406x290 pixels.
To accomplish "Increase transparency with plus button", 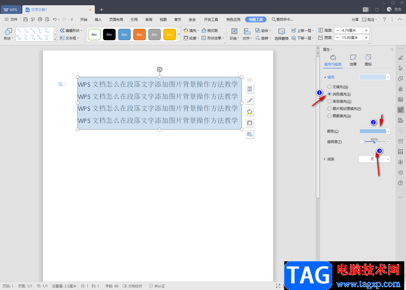I will click(x=388, y=142).
